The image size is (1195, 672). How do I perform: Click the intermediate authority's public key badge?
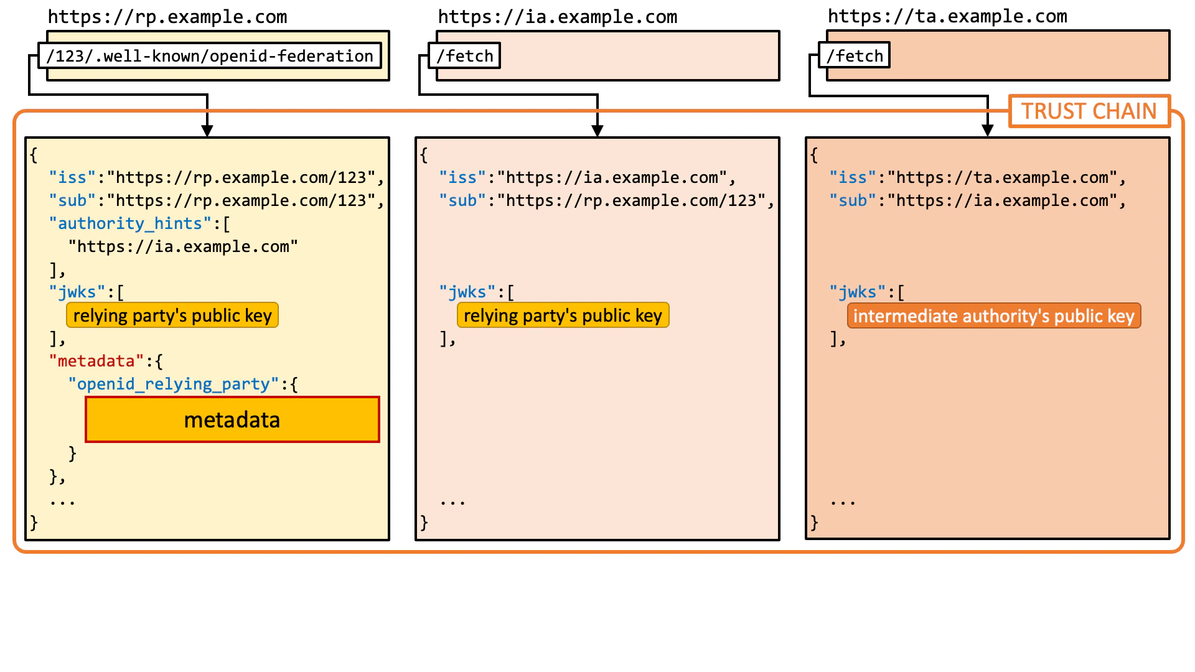point(993,316)
